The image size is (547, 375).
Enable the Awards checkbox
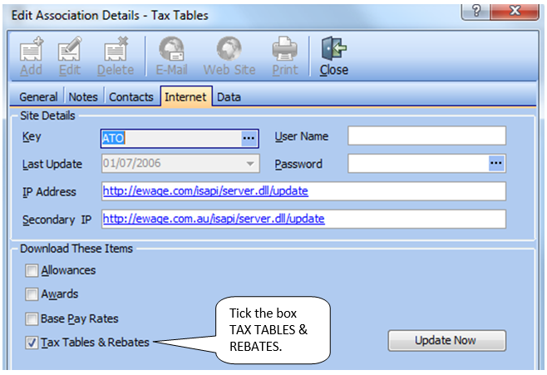(32, 294)
